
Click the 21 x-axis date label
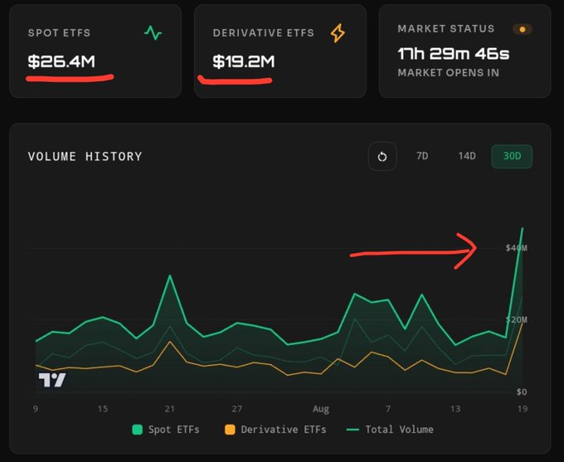169,409
